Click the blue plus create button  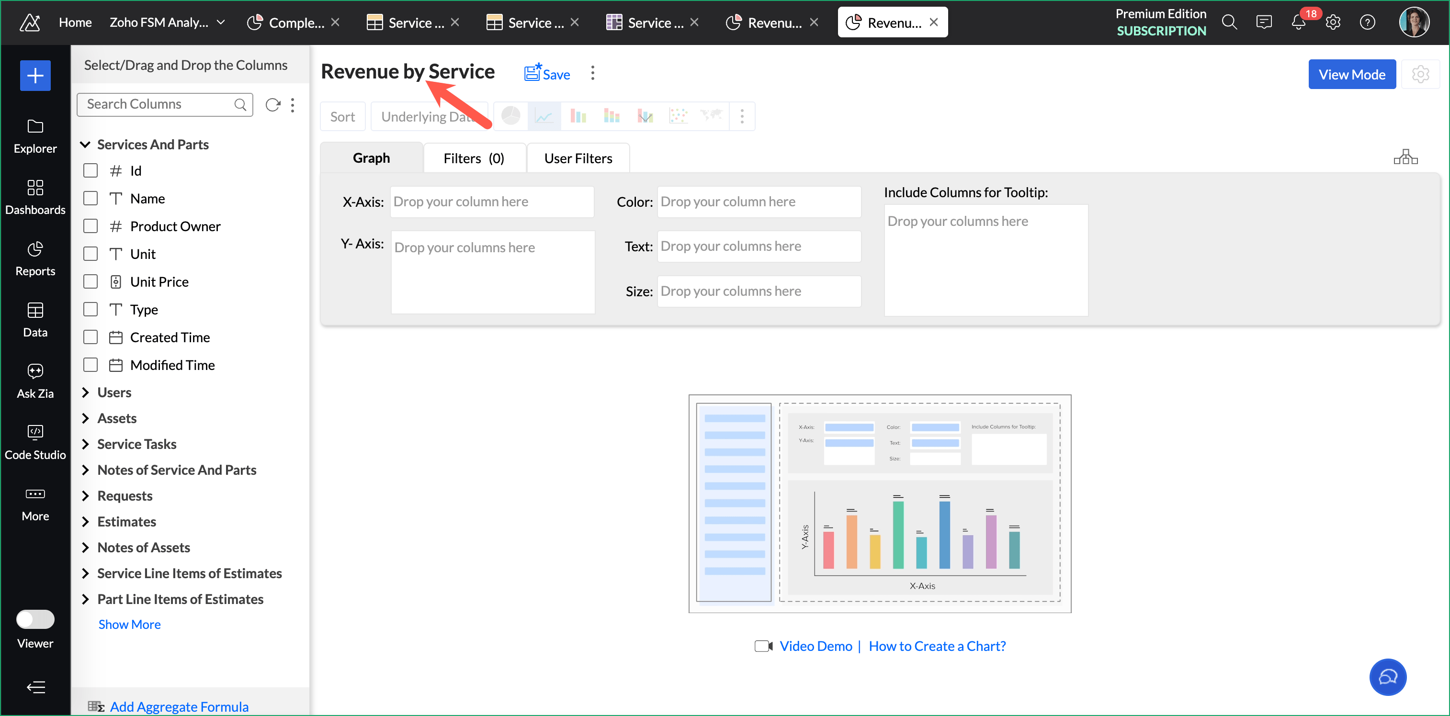[x=35, y=75]
